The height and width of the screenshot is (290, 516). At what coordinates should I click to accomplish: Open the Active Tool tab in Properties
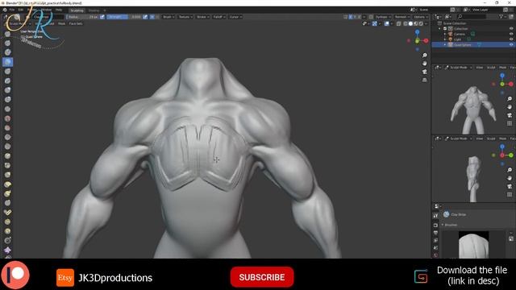pos(435,216)
